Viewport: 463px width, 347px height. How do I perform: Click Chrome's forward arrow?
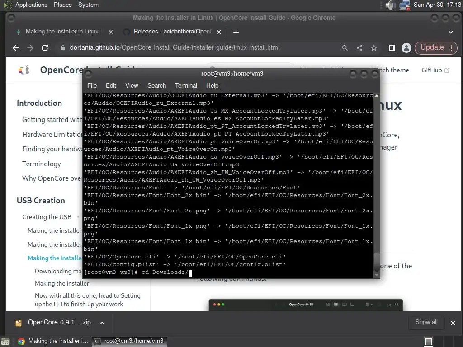[x=30, y=48]
